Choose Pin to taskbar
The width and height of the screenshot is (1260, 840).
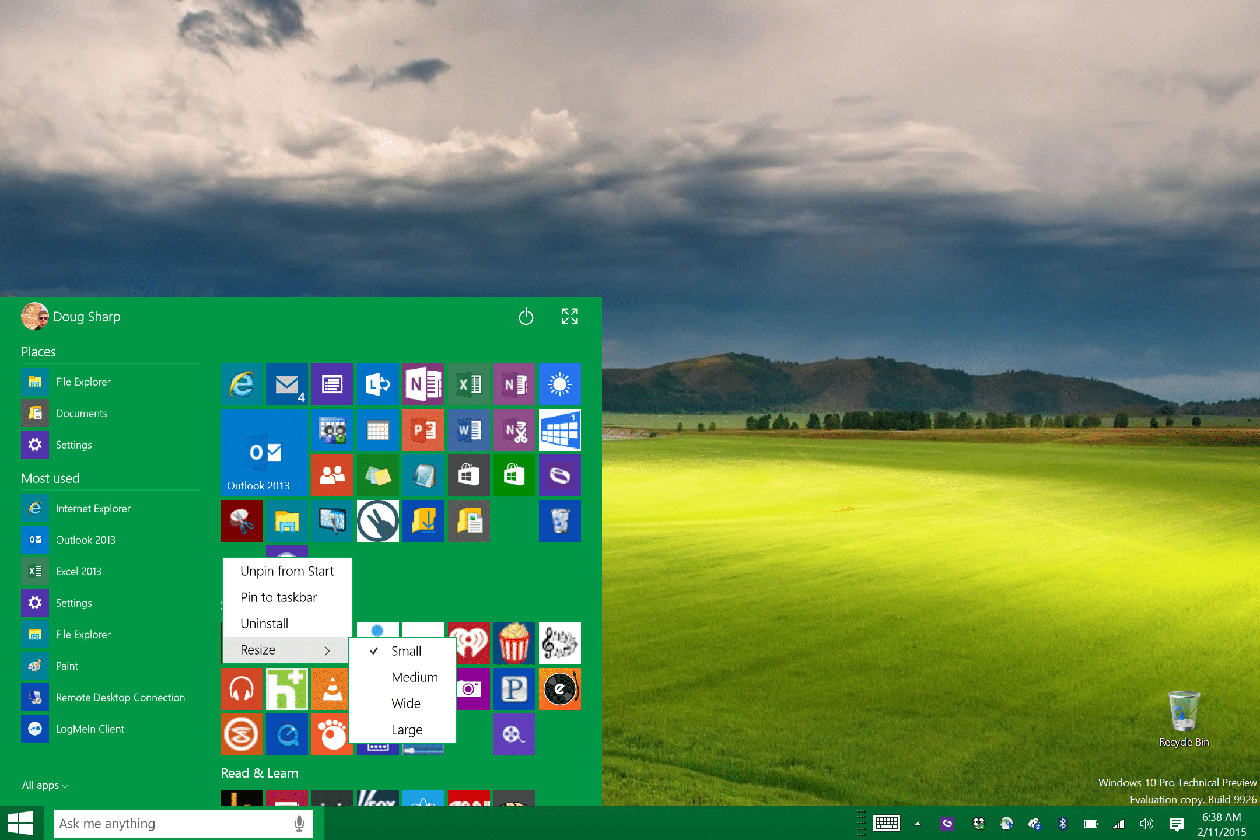286,597
